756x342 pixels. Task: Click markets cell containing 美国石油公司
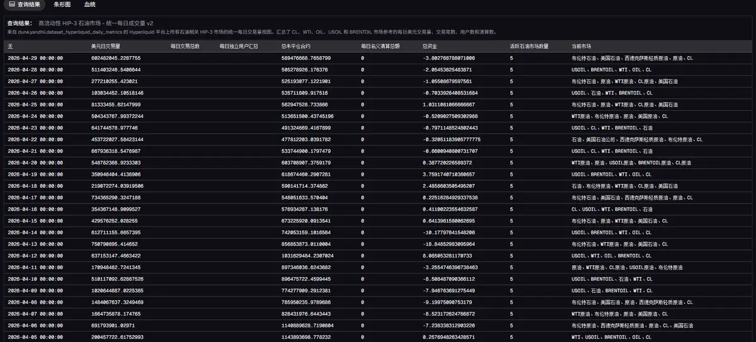[x=637, y=139]
